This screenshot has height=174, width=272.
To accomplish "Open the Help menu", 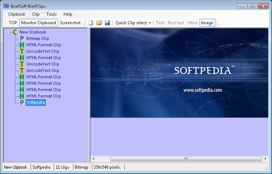I will pyautogui.click(x=68, y=14).
